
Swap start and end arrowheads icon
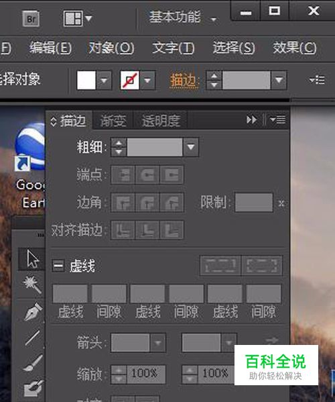tap(272, 340)
